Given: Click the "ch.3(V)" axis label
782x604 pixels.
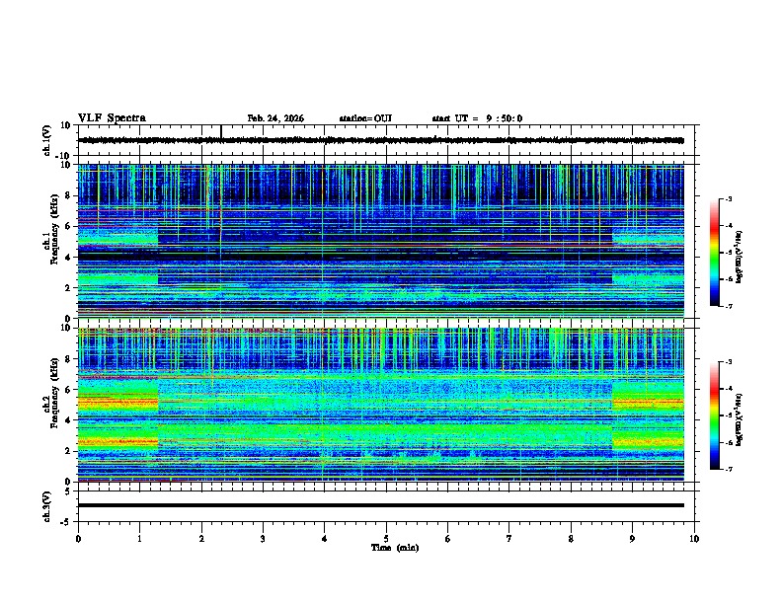Looking at the screenshot, I should (47, 506).
